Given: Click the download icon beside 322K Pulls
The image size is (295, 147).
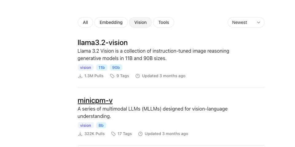Looking at the screenshot, I should click(x=80, y=134).
